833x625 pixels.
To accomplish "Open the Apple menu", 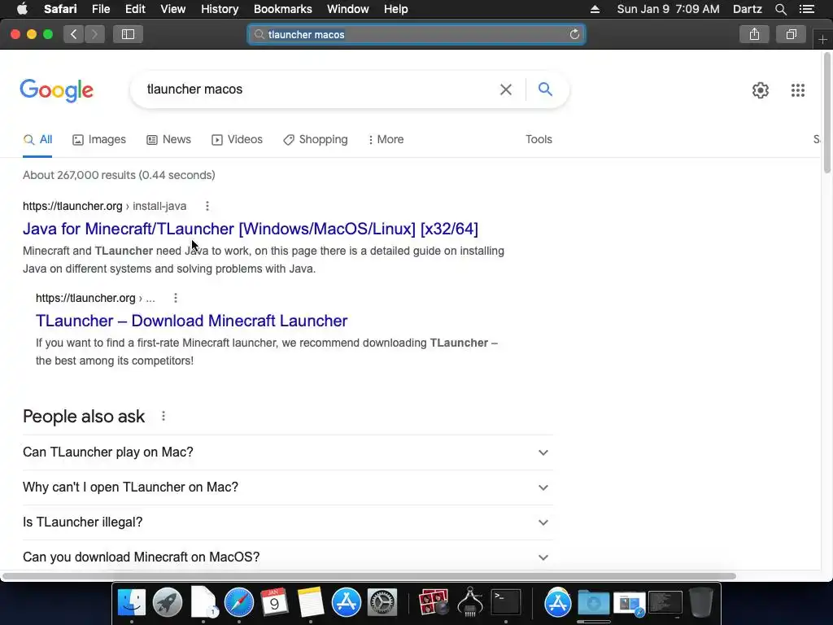I will point(22,9).
